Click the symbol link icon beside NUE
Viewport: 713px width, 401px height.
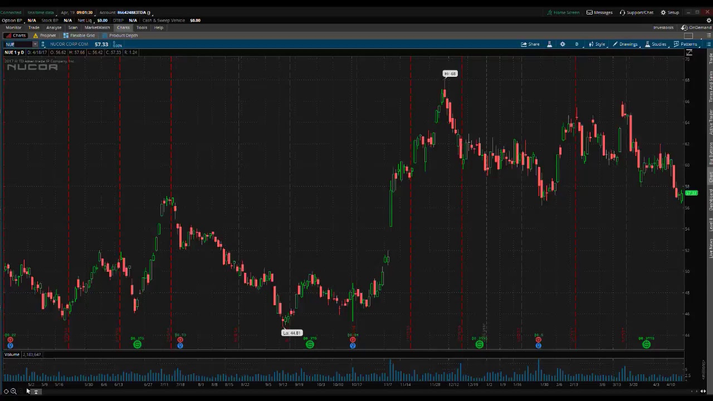pyautogui.click(x=43, y=44)
